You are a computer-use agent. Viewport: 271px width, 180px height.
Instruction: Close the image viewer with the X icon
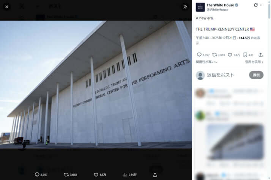point(7,7)
